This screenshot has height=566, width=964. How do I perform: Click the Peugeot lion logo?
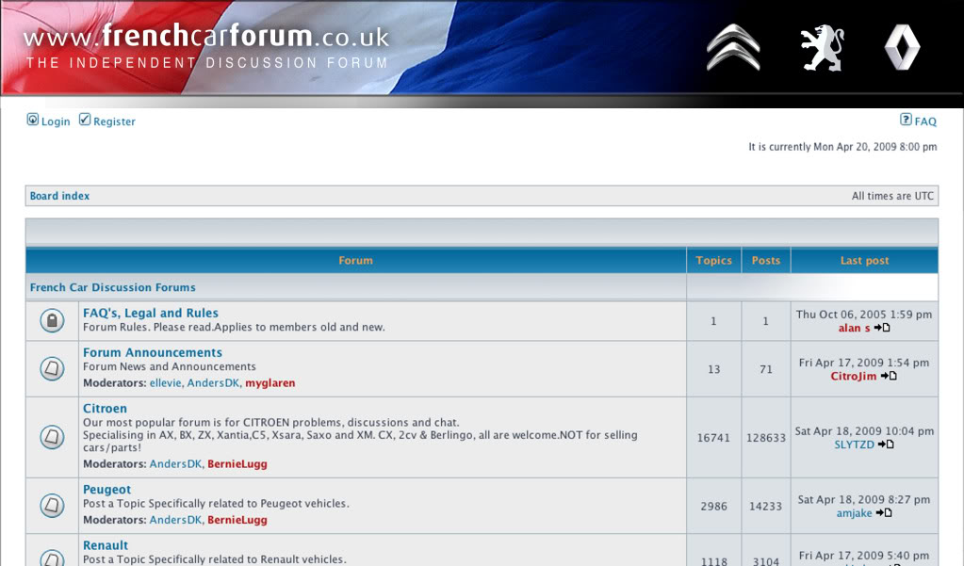coord(822,47)
